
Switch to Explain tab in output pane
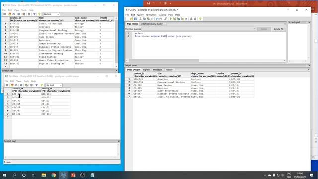tap(146, 70)
